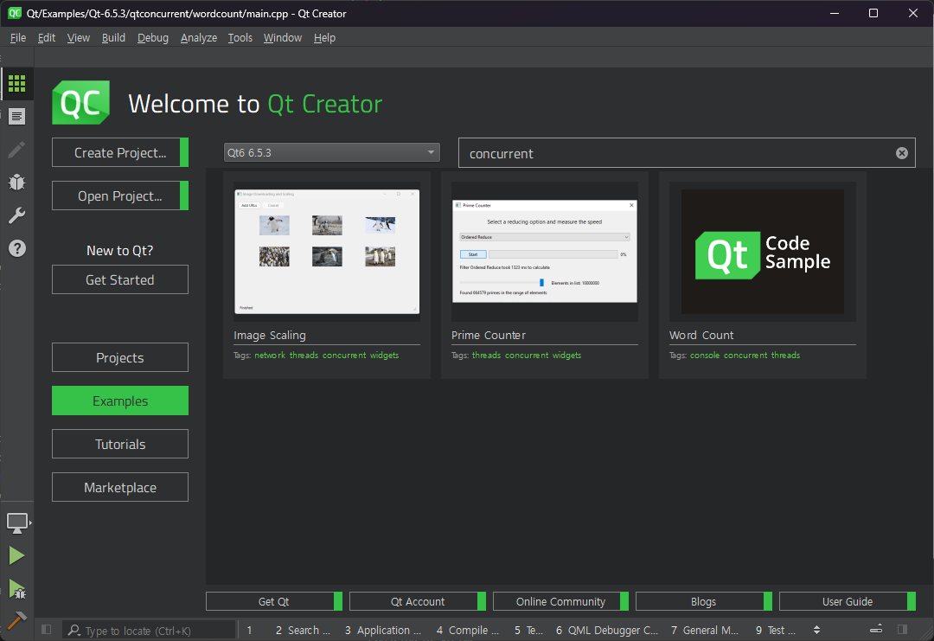Click concurrent tag under Prime Counter
Image resolution: width=934 pixels, height=641 pixels.
(x=527, y=355)
